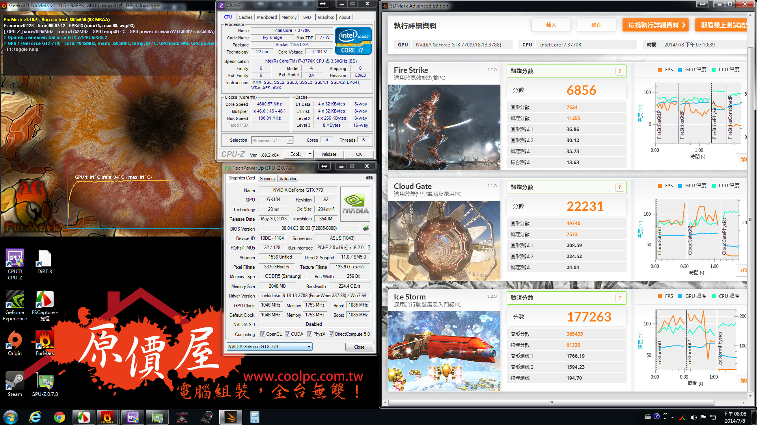Open the FSCapture desktop shortcut

[x=45, y=306]
